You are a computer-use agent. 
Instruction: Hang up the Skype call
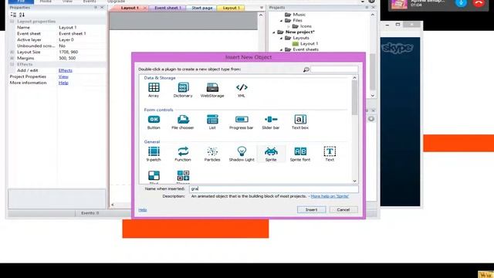[x=479, y=3]
